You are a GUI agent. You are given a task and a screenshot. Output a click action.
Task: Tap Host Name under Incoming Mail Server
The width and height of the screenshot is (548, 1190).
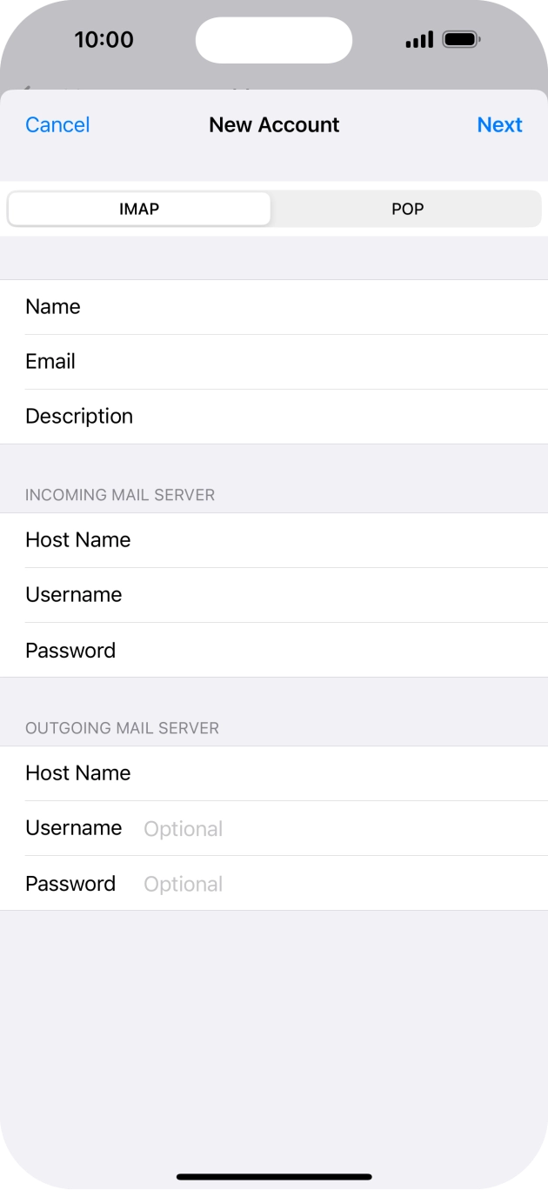coord(274,539)
